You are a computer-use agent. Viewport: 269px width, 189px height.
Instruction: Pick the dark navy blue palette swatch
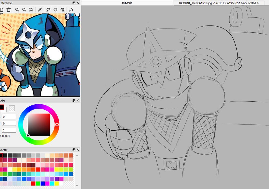point(5,179)
